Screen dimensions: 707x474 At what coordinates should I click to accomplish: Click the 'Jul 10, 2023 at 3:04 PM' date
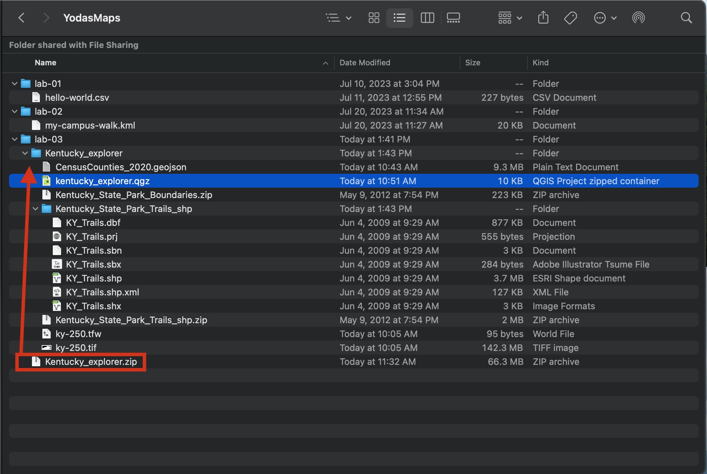click(x=389, y=84)
